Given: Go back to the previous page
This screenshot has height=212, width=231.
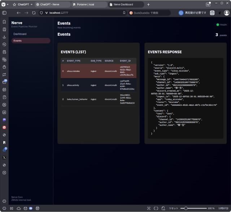Looking at the screenshot, I should pyautogui.click(x=19, y=13).
